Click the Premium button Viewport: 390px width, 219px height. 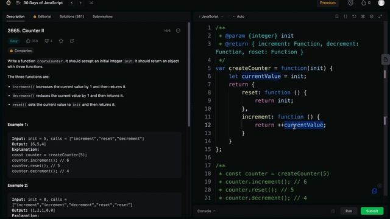tap(328, 2)
